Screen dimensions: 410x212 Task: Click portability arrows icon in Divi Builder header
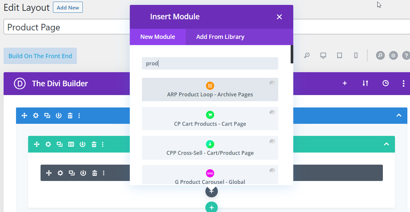tap(365, 83)
